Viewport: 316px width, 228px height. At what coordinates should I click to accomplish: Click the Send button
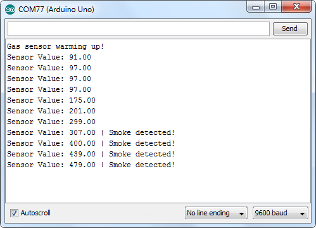tap(290, 28)
